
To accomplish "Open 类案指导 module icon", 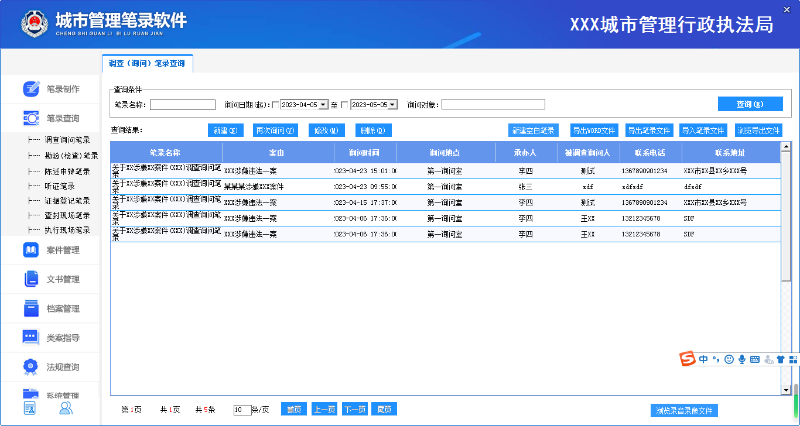I will (31, 338).
